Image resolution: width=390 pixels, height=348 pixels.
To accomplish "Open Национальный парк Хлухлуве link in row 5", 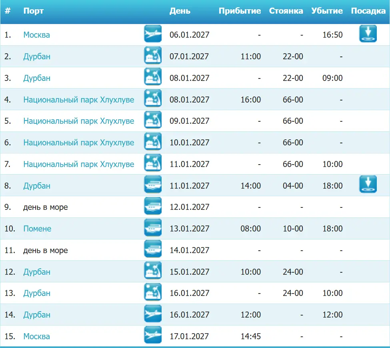I will [78, 121].
